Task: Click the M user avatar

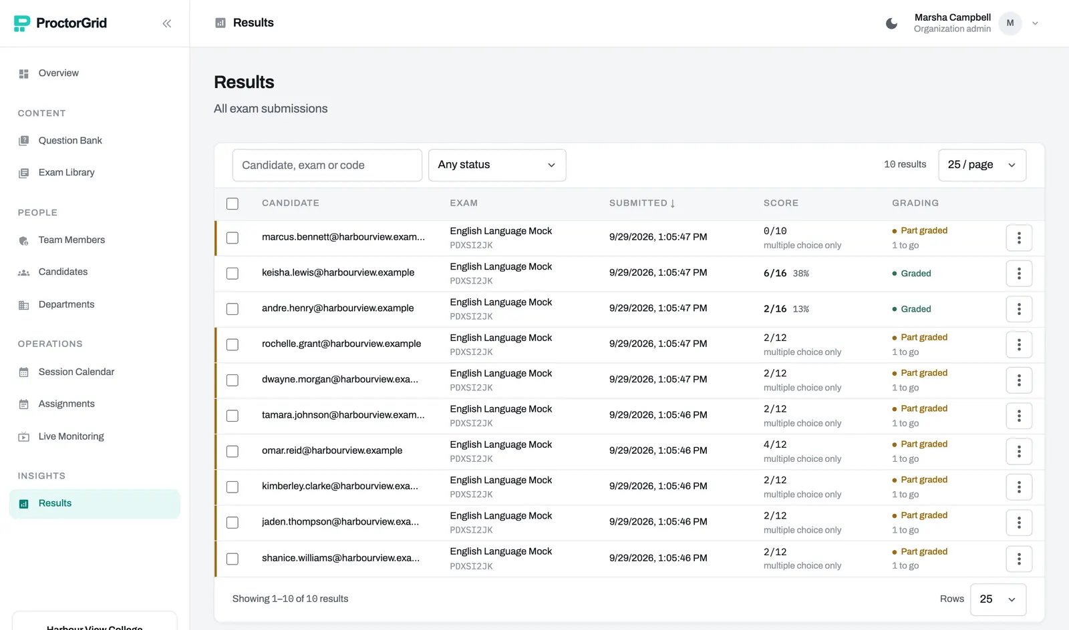Action: pyautogui.click(x=1010, y=23)
